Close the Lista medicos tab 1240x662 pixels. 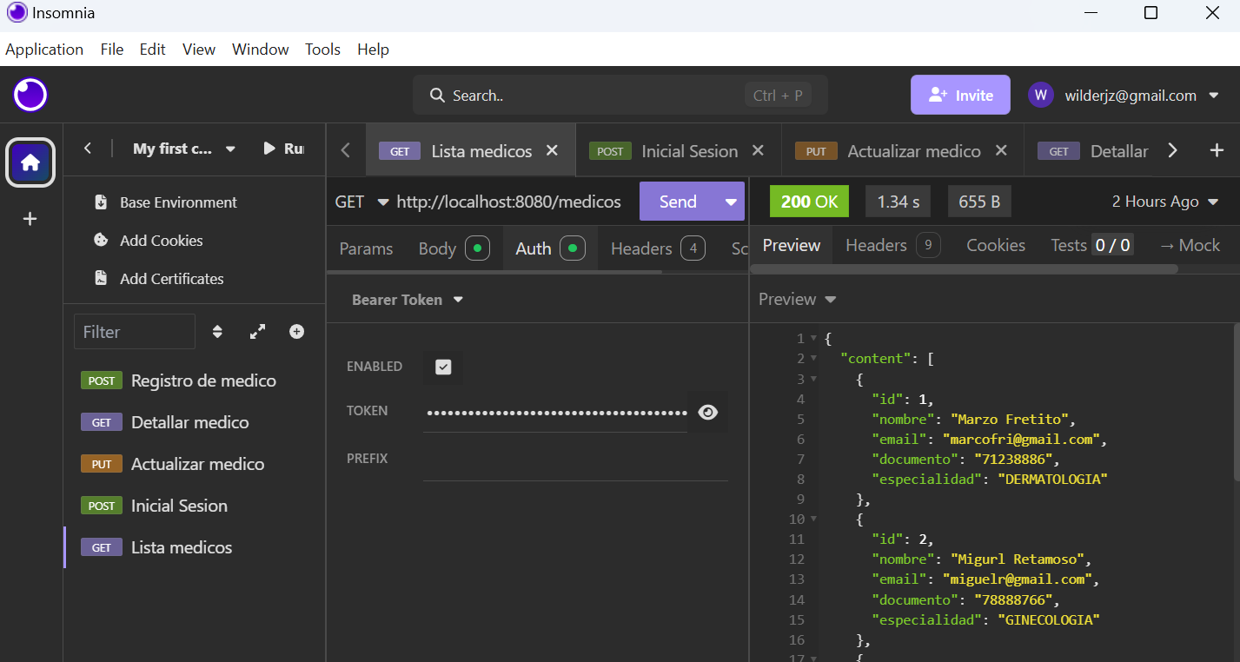(552, 150)
